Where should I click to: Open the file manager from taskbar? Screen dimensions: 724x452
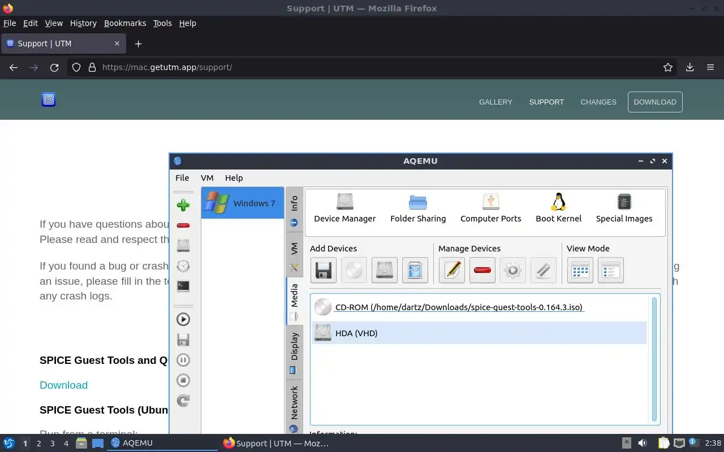[81, 444]
